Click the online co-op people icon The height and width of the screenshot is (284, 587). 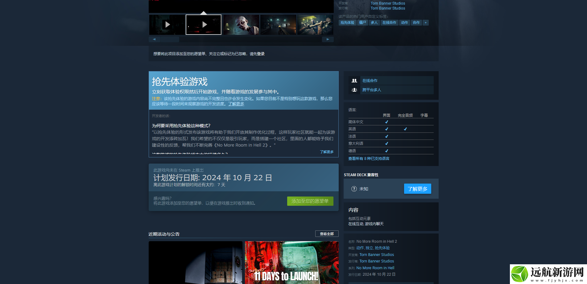pos(354,81)
